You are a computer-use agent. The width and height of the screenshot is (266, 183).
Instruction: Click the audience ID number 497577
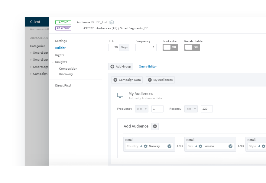point(89,28)
